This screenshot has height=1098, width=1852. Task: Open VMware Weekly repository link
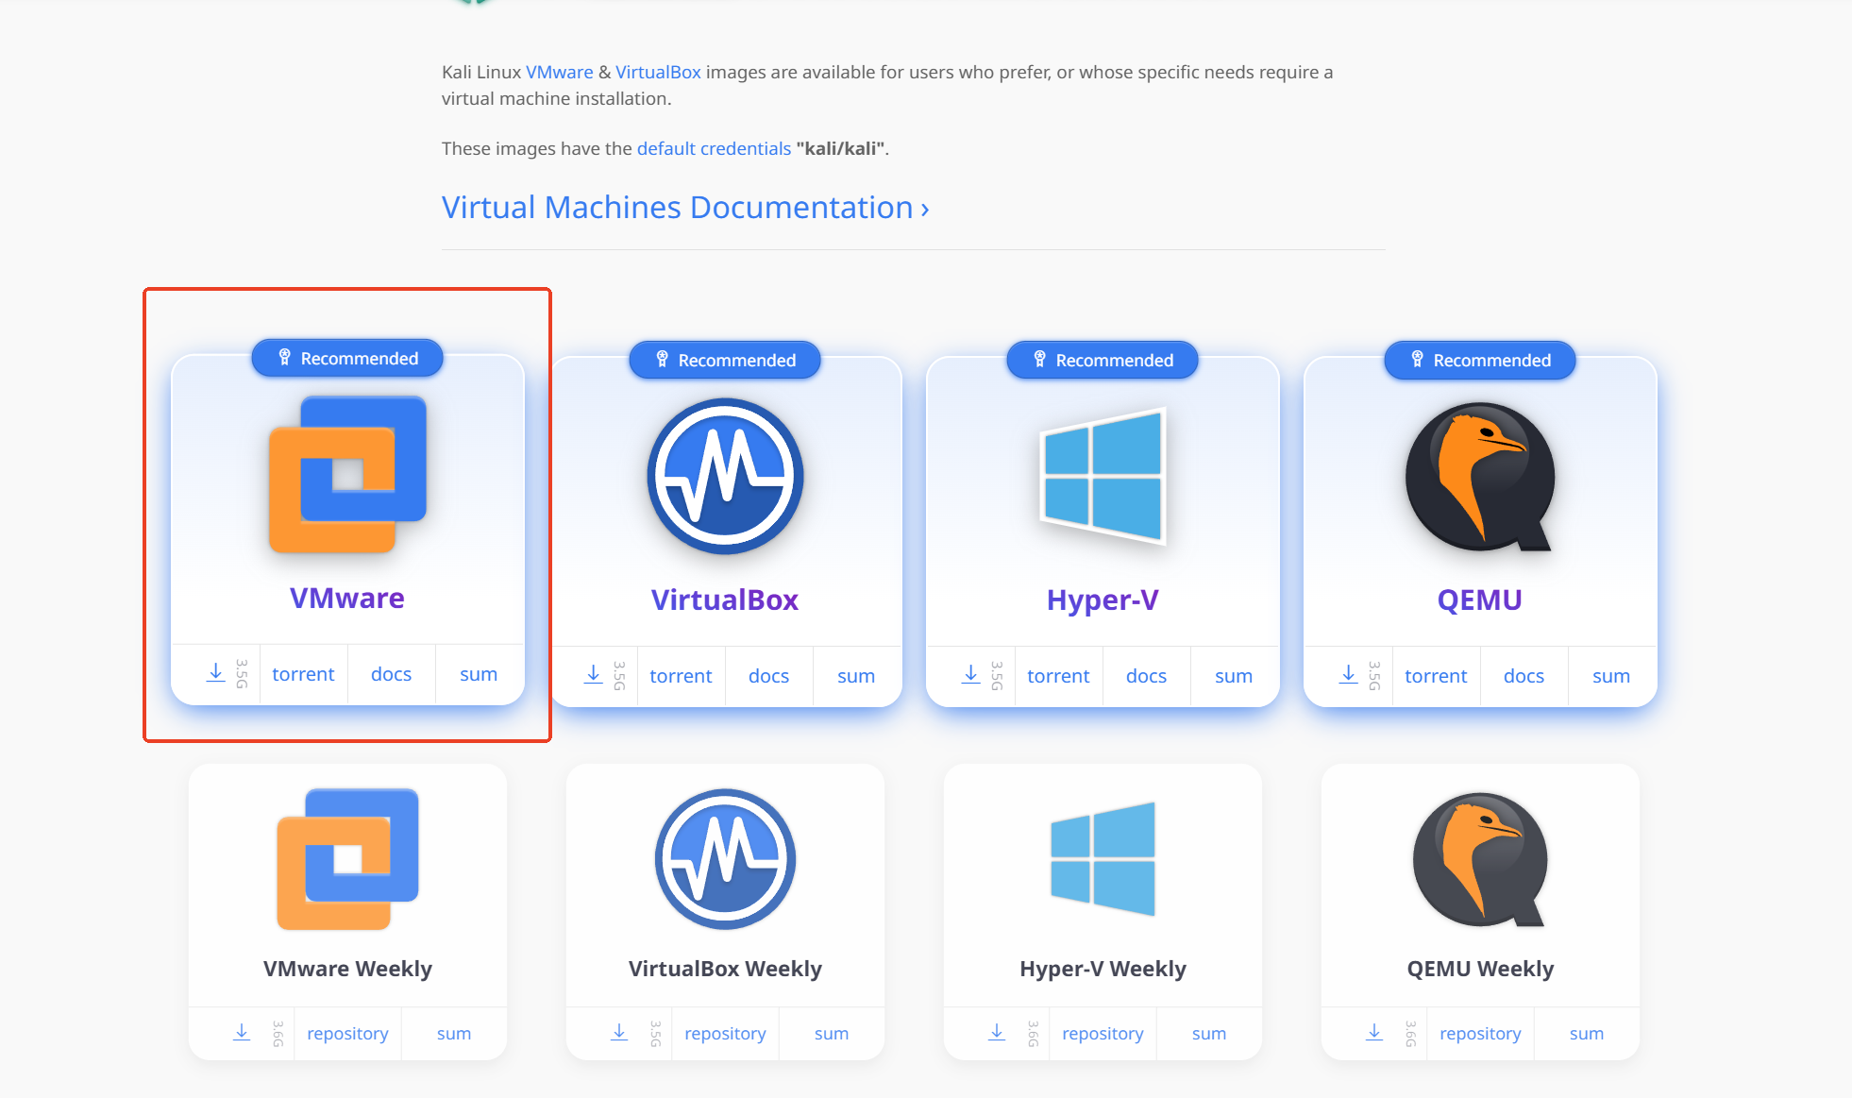tap(347, 1034)
